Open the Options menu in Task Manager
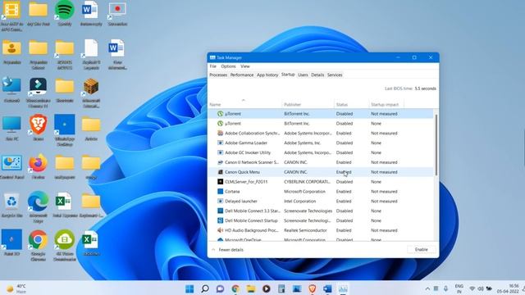525x295 pixels. [x=228, y=66]
